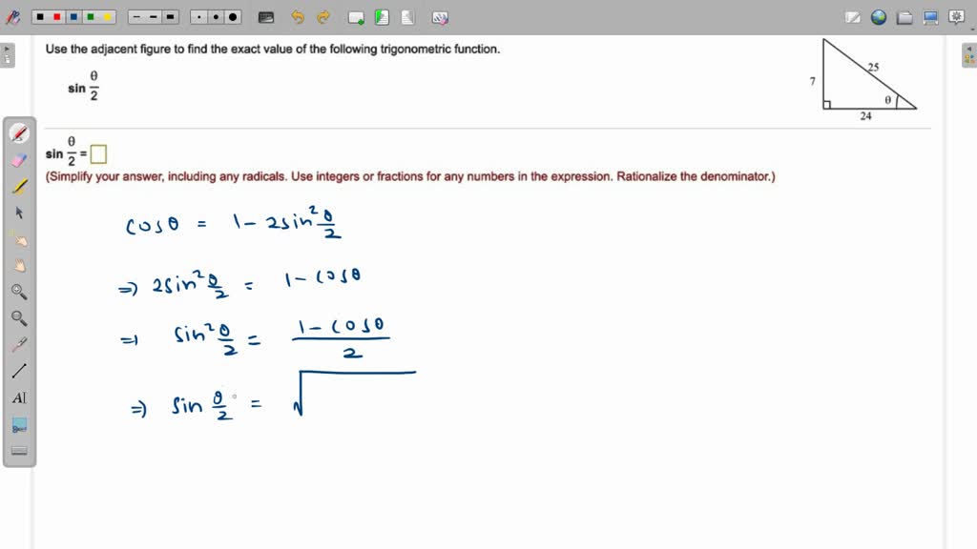Select the red ink color swatch
This screenshot has height=549, width=977.
point(57,16)
